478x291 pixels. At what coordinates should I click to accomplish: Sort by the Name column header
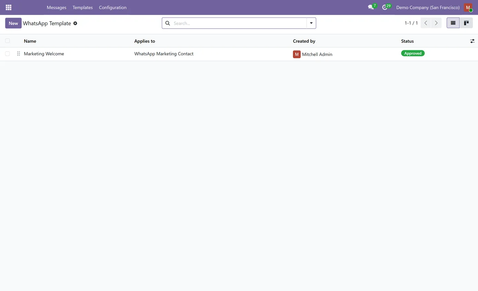pyautogui.click(x=30, y=41)
